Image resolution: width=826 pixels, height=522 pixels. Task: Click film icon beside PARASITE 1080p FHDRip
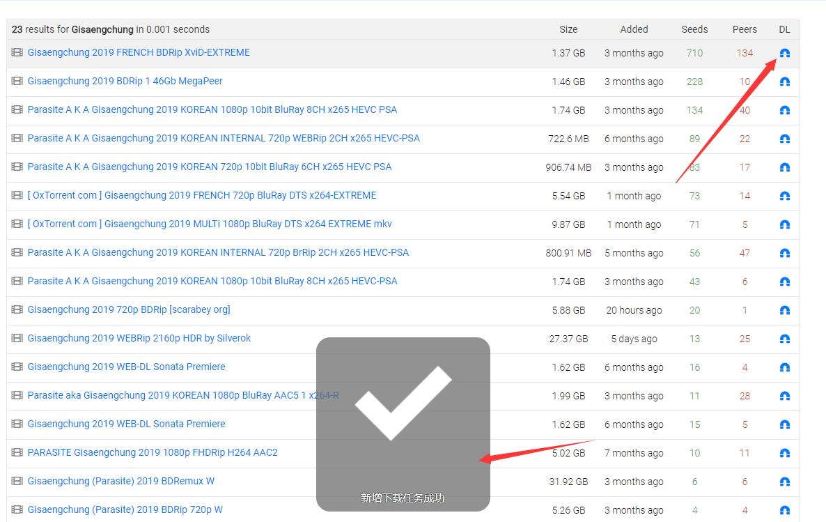tap(17, 452)
